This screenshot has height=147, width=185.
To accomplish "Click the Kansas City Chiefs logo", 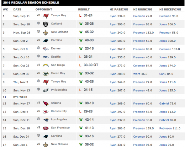I will [x=45, y=112].
